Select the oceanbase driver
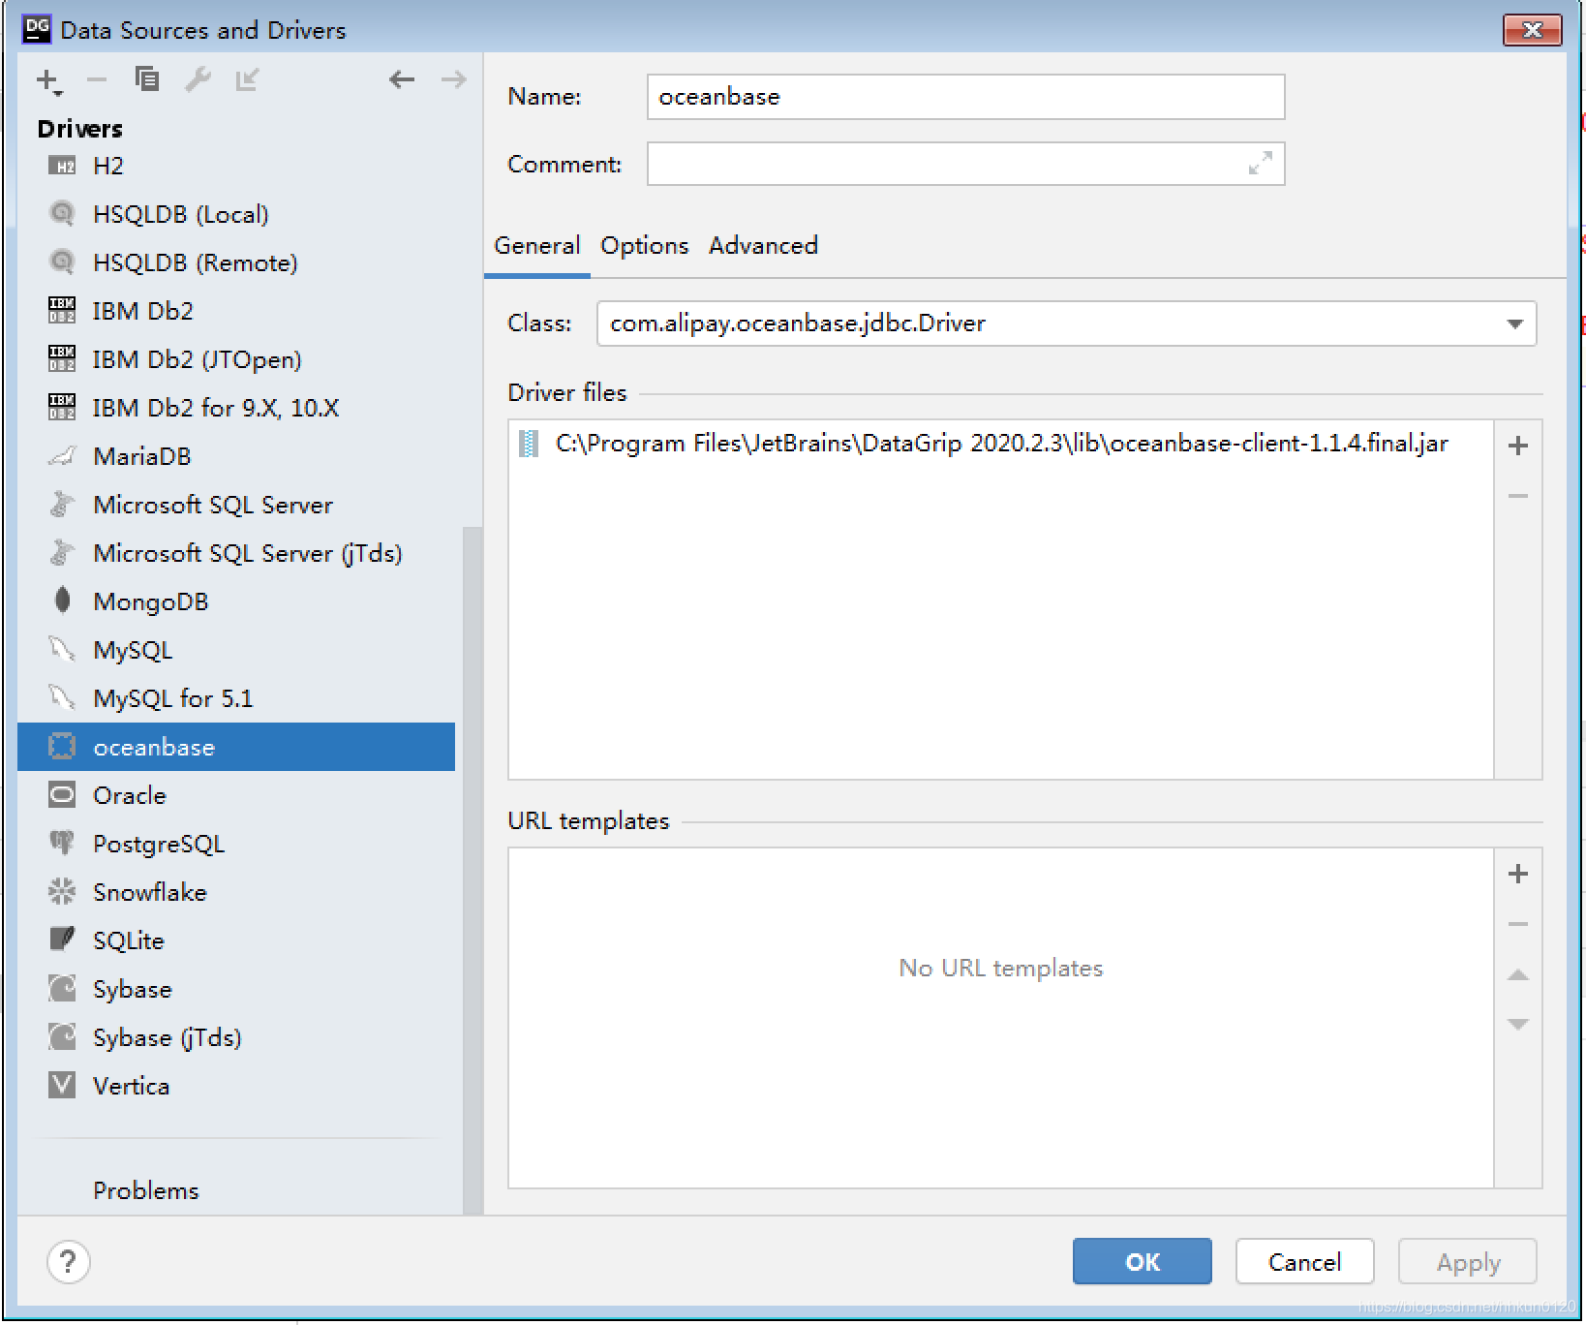 pos(236,747)
